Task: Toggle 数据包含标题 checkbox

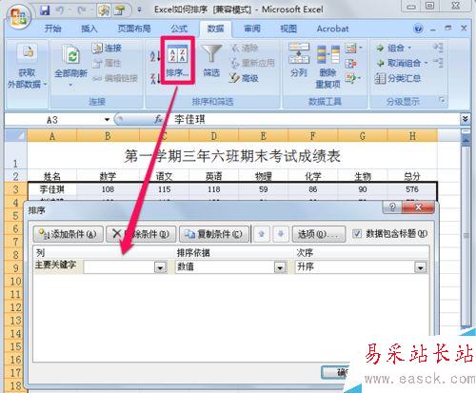Action: click(x=357, y=234)
